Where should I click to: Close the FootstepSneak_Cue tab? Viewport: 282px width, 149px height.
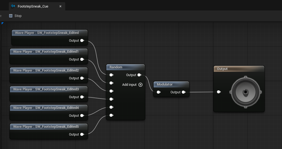(x=60, y=6)
